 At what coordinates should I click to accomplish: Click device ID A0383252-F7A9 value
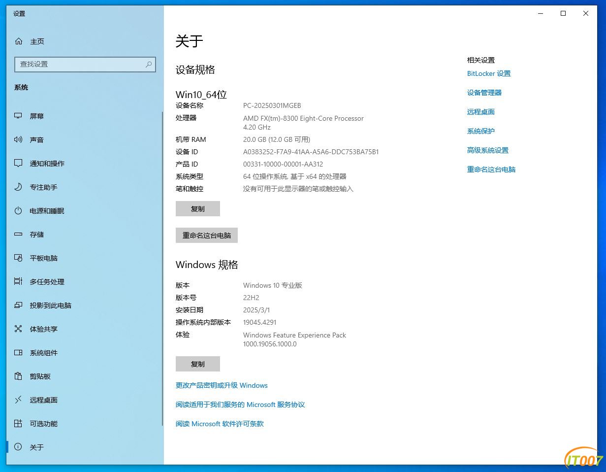[311, 152]
